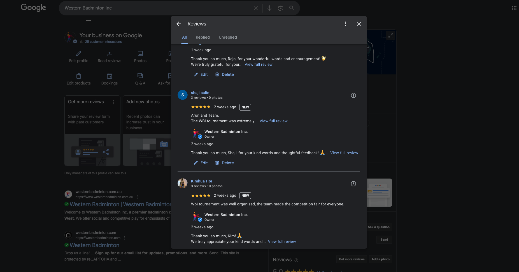Open the Reviews three-dot options menu
Viewport: 519px width, 272px height.
(345, 24)
